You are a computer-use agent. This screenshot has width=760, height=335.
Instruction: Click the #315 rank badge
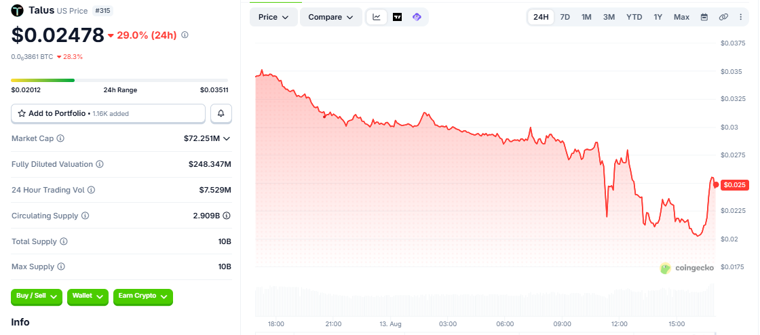[102, 10]
